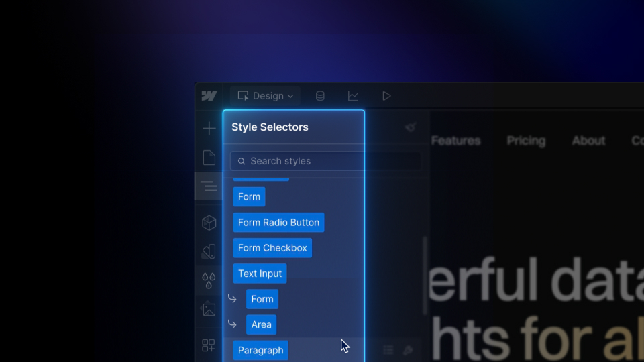
Task: Click the Pricing nav link
Action: (526, 141)
